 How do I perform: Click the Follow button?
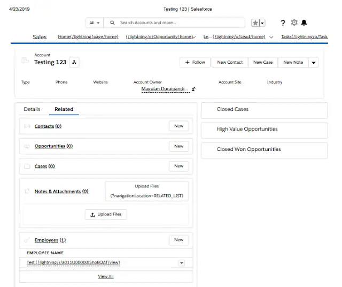coord(195,62)
